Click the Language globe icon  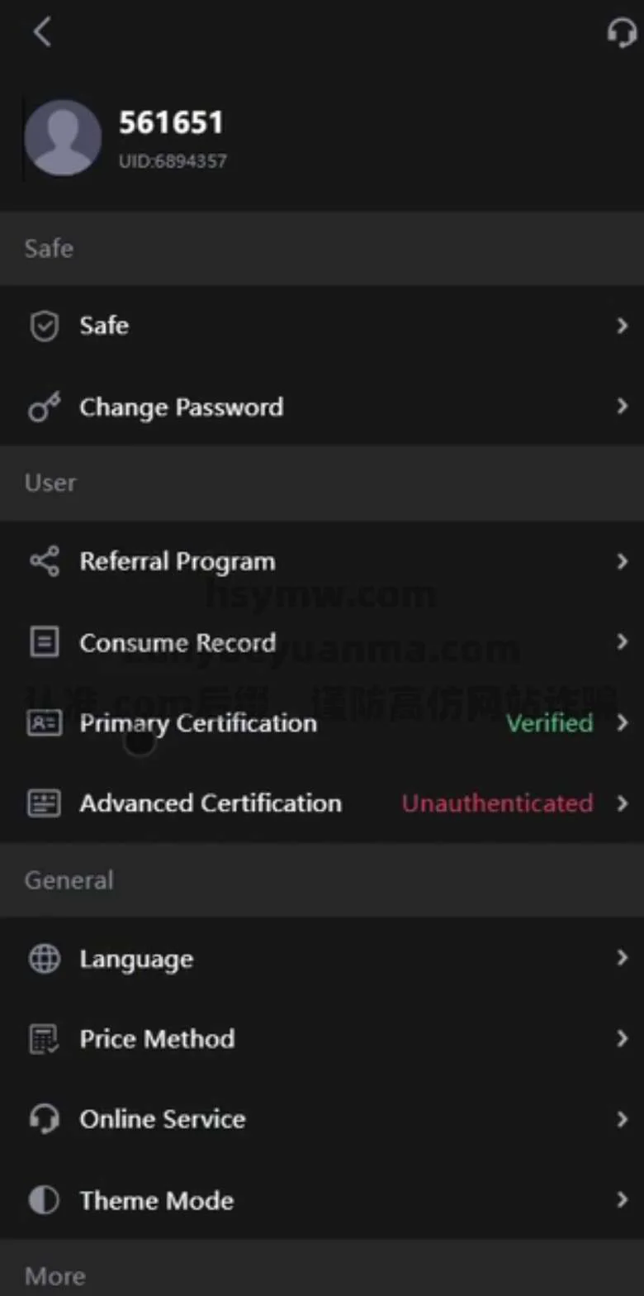[44, 959]
